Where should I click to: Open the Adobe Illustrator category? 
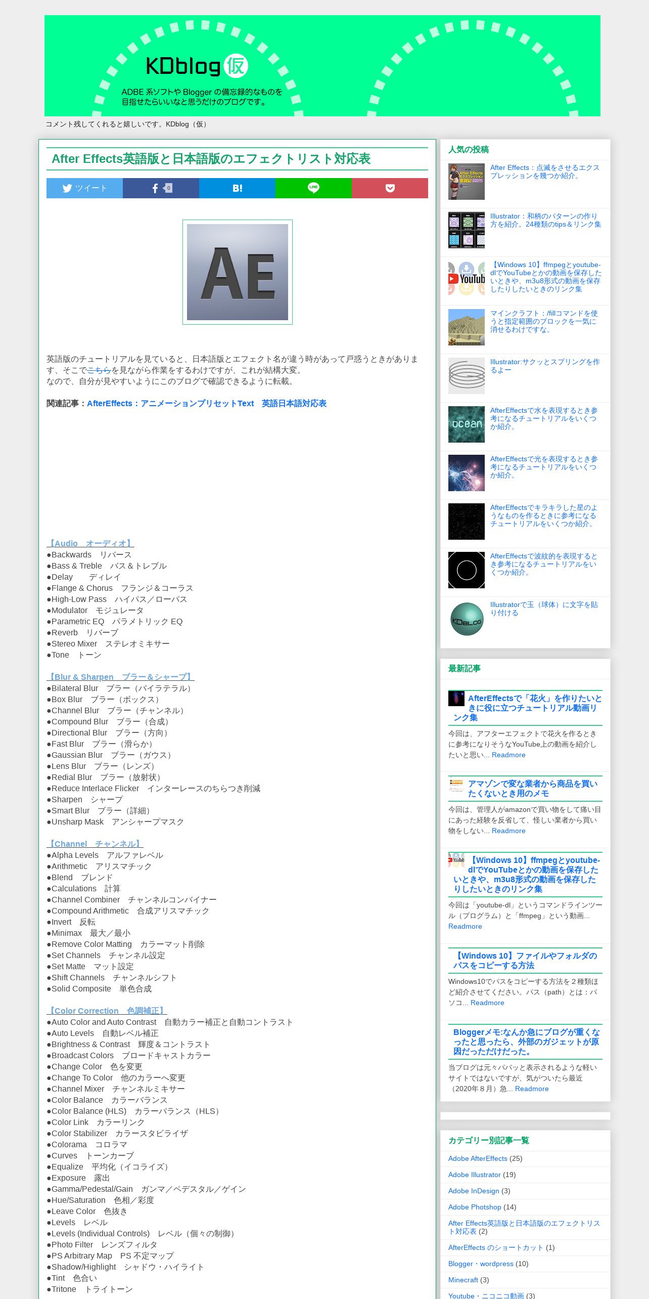pos(475,1175)
